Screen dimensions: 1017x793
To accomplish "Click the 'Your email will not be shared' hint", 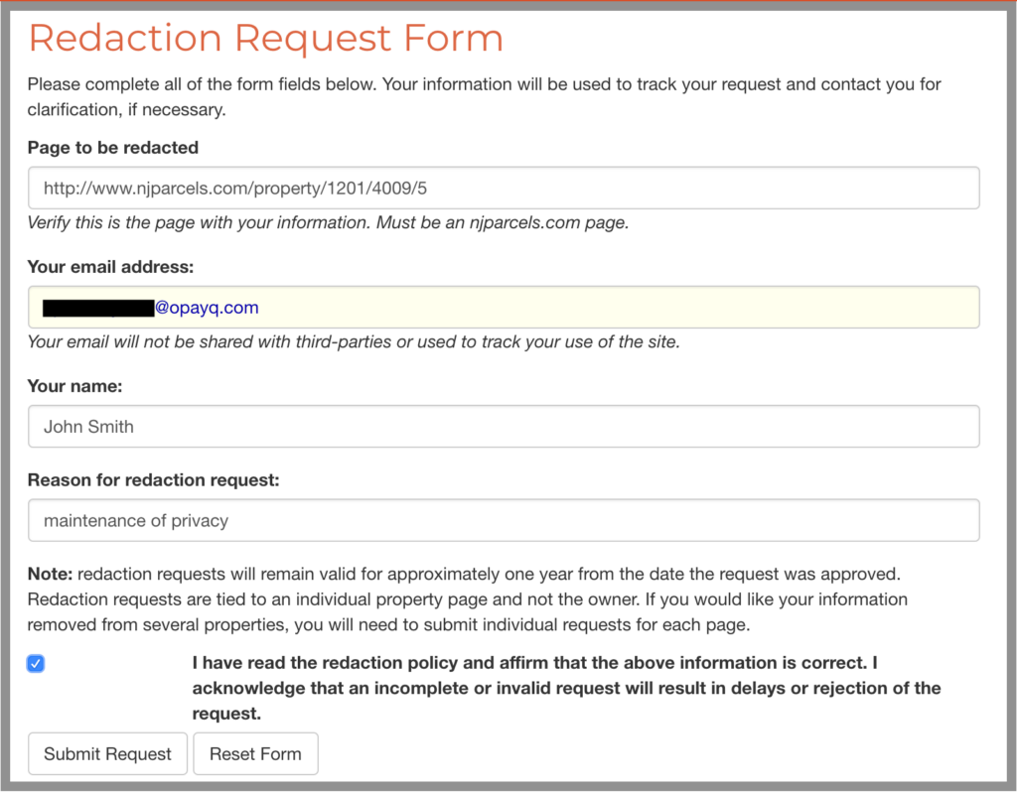I will (353, 342).
